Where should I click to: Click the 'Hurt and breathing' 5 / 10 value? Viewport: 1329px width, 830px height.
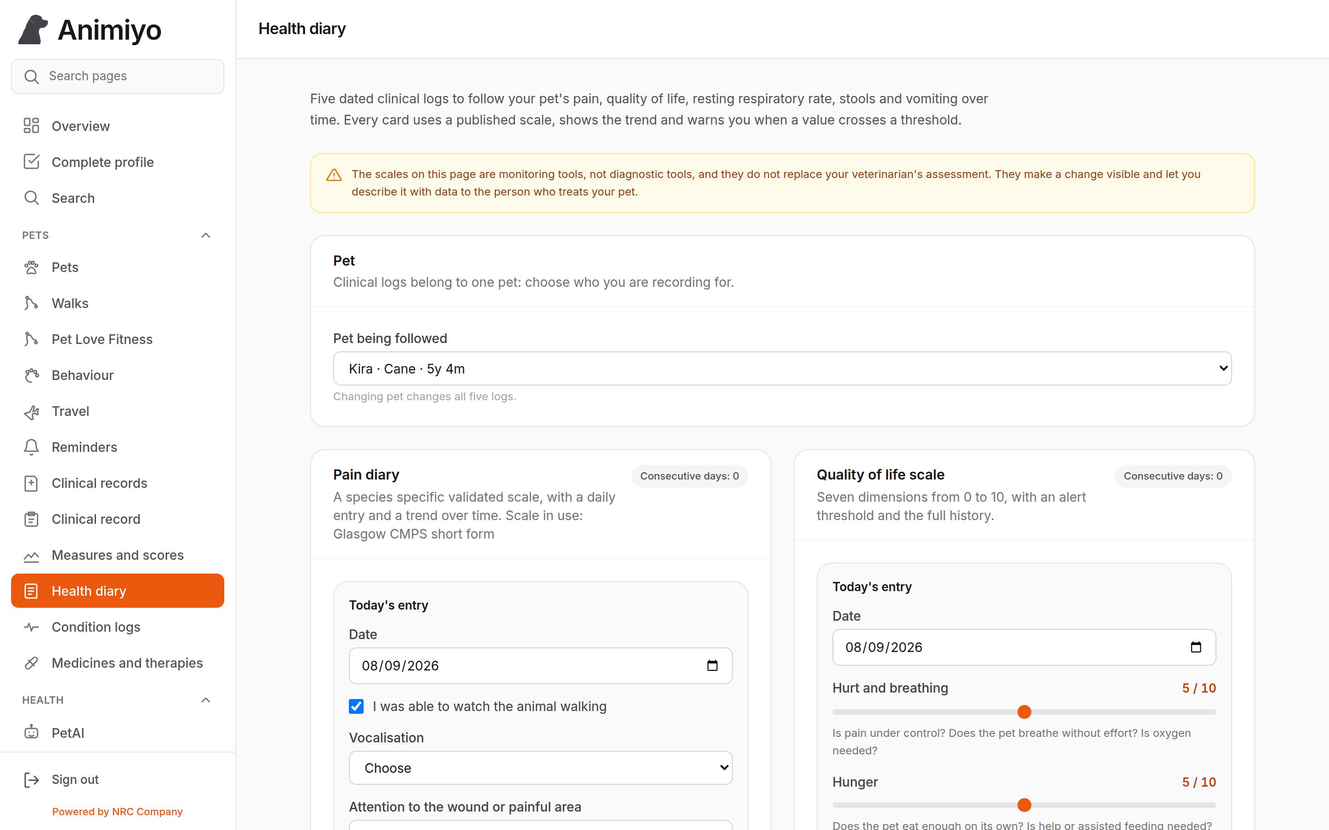1199,688
